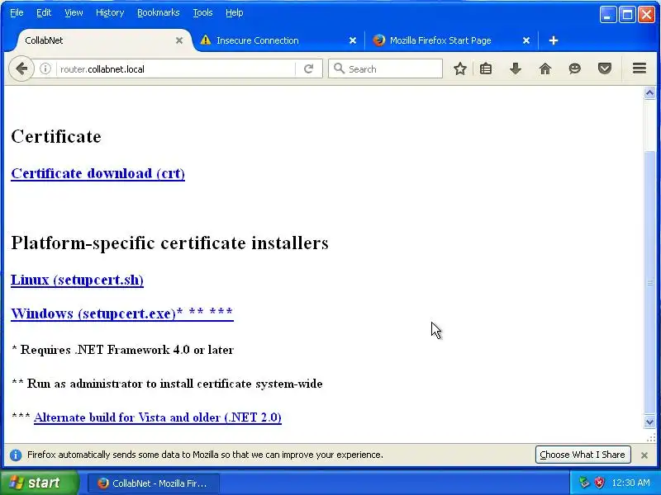
Task: Open the History menu
Action: click(x=110, y=12)
